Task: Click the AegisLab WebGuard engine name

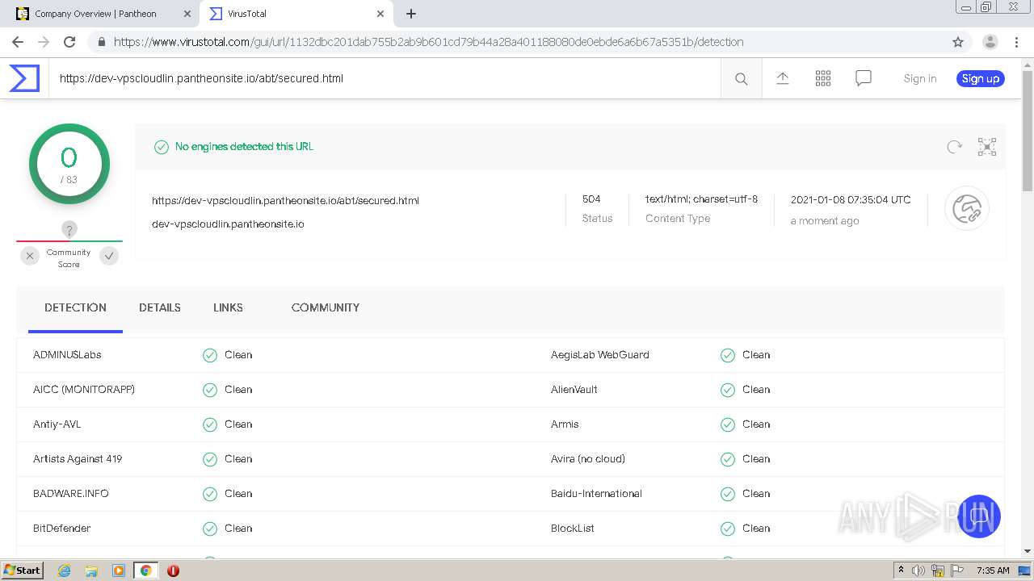Action: point(600,355)
